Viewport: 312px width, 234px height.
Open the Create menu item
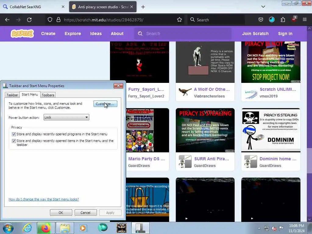[x=48, y=34]
